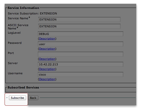This screenshot has height=111, width=141.
Task: Click the dash icon left of Subscribe
Action: [7, 98]
